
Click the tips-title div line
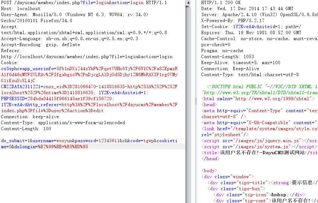coord(262,183)
